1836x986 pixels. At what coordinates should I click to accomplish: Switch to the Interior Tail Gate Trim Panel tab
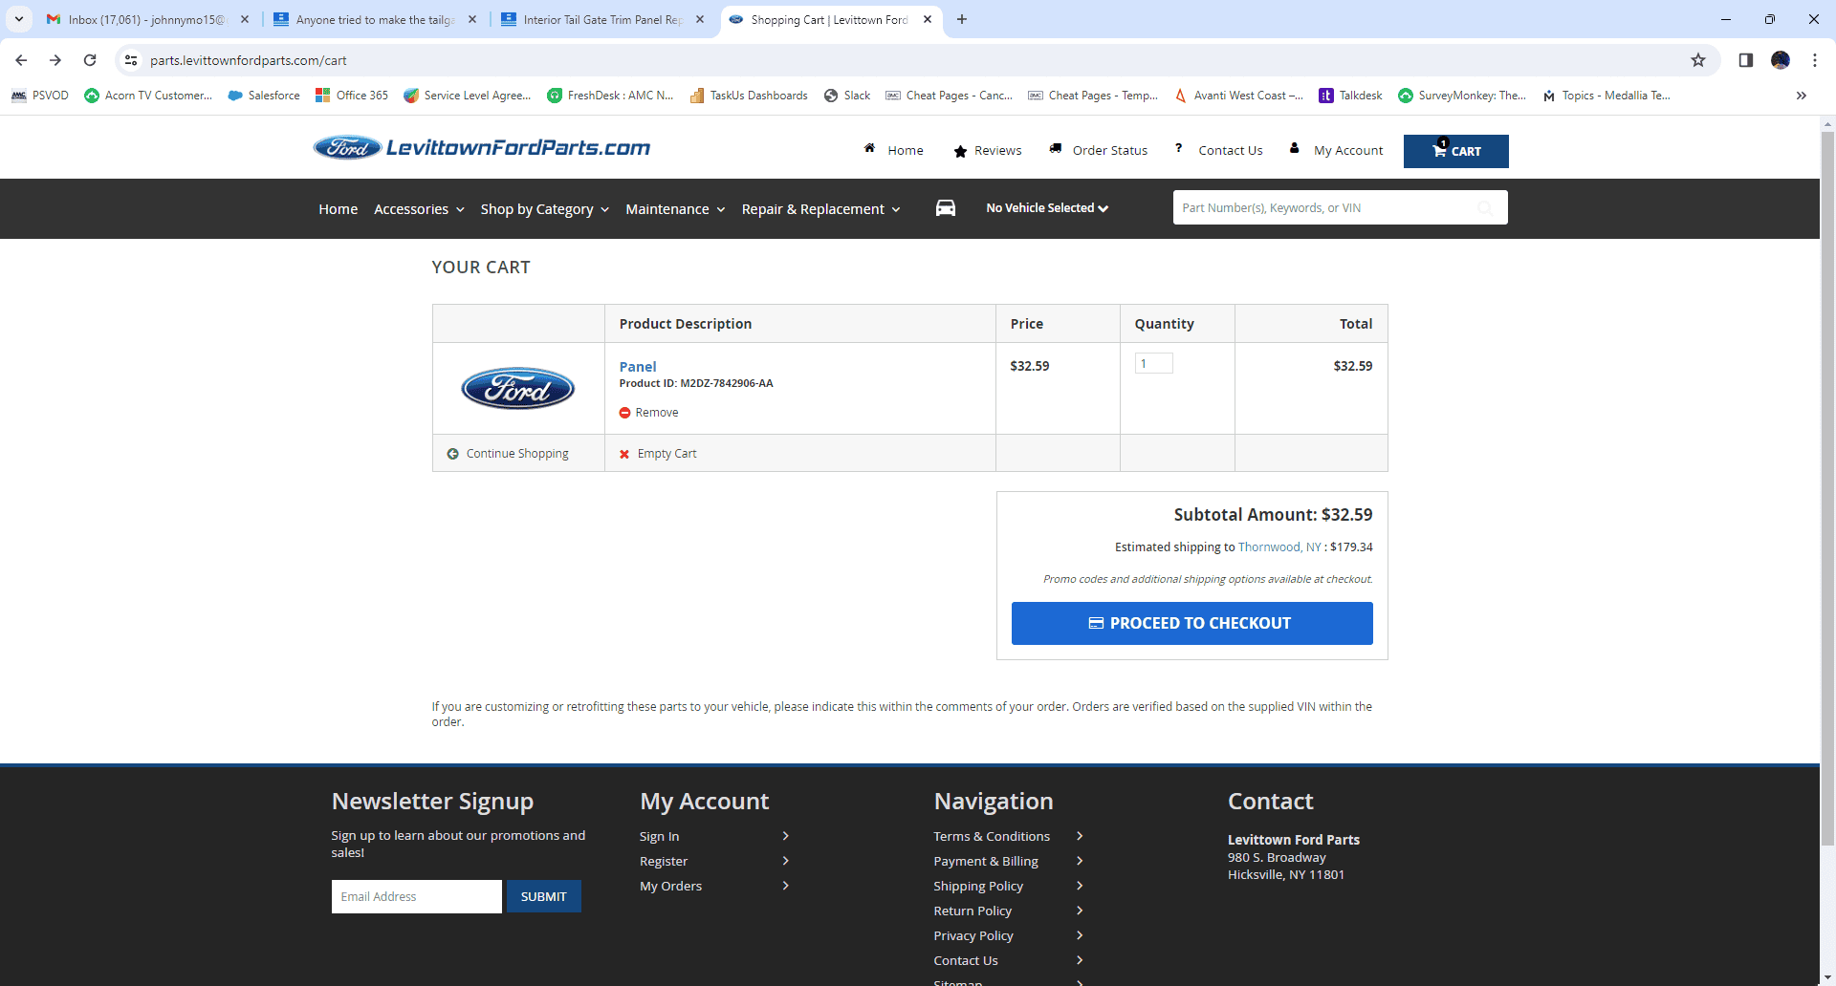click(602, 19)
